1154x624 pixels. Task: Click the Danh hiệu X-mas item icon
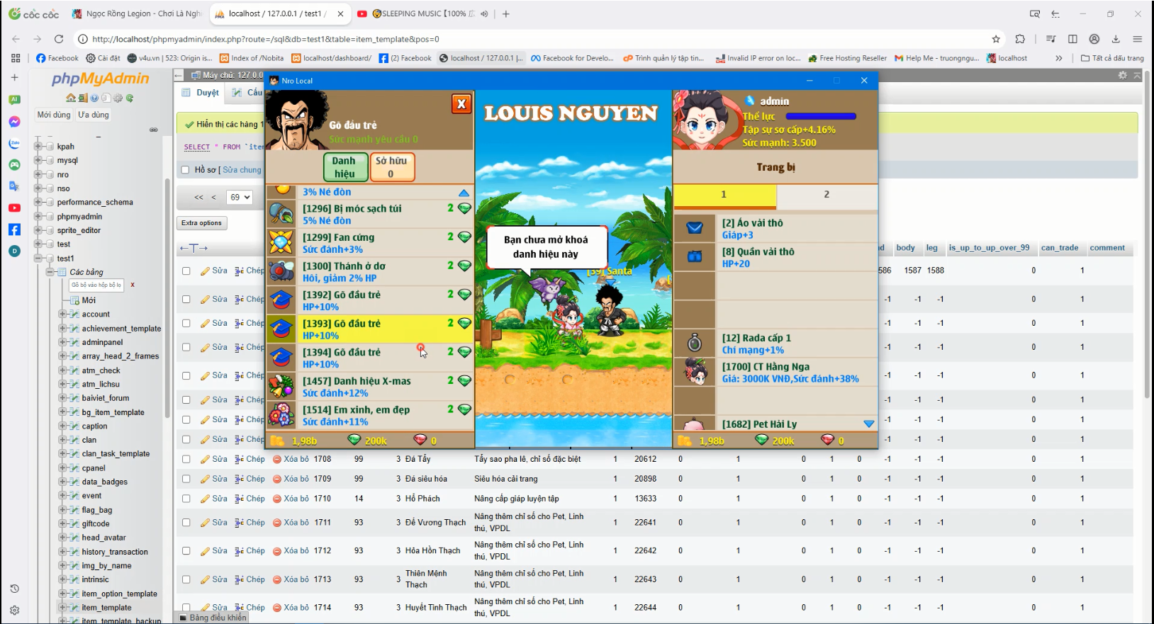point(281,386)
